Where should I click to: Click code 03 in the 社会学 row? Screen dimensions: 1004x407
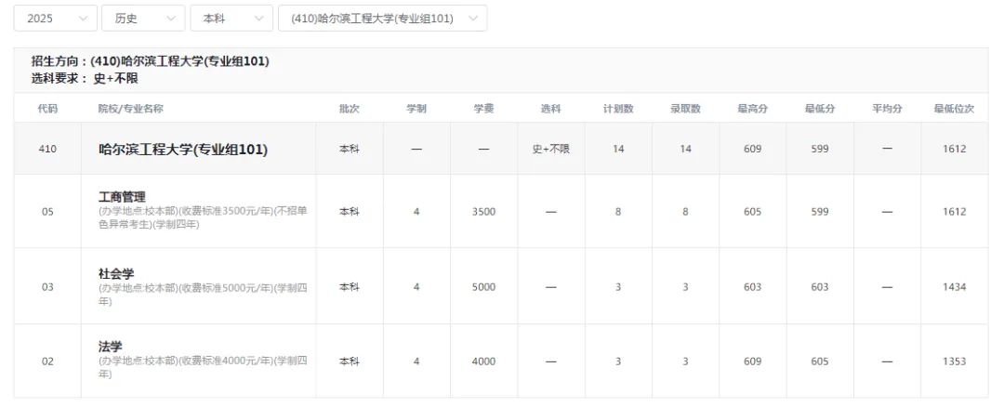tap(47, 287)
